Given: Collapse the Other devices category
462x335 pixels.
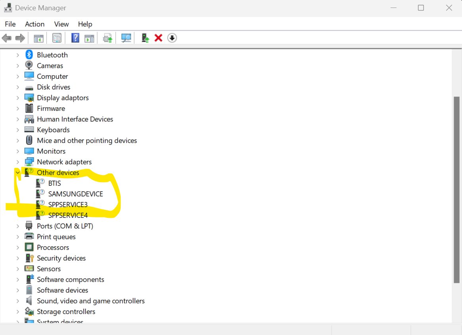Looking at the screenshot, I should click(18, 173).
